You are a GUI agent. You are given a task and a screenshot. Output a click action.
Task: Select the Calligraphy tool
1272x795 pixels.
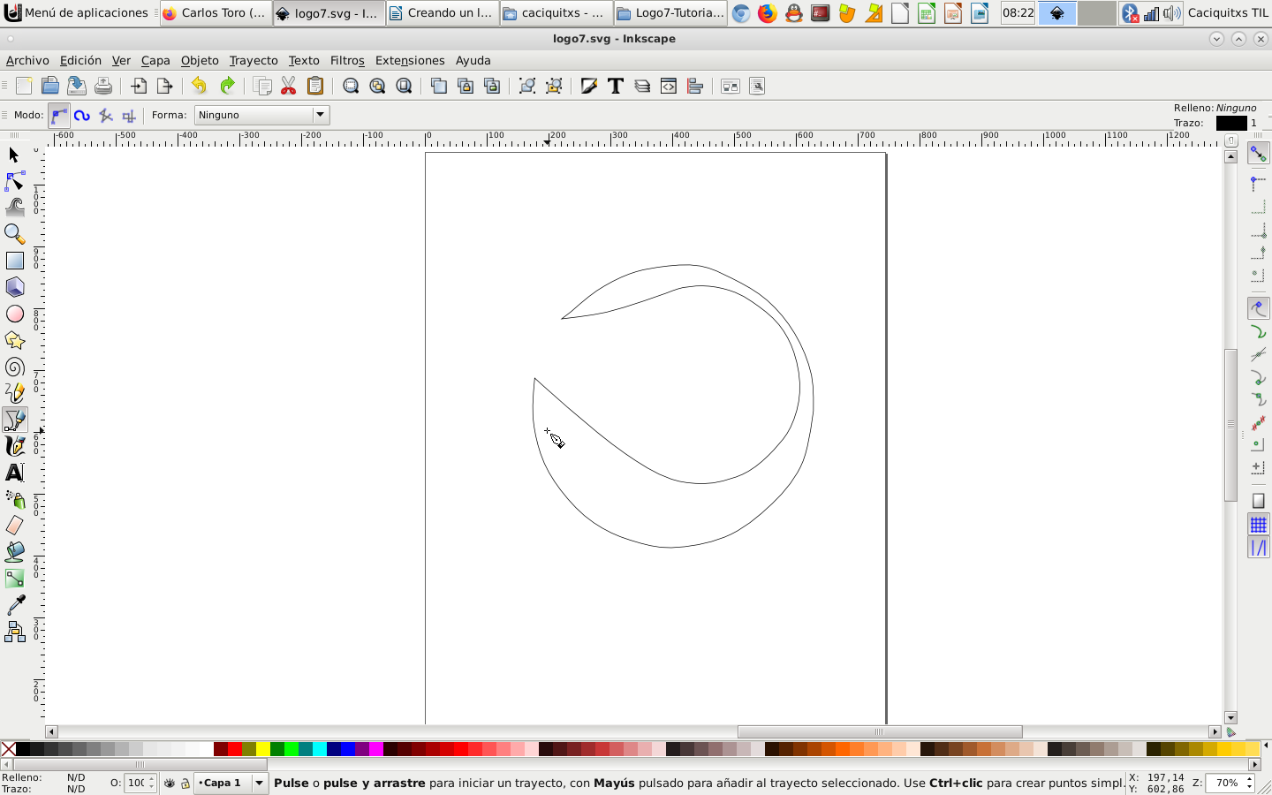[x=14, y=446]
